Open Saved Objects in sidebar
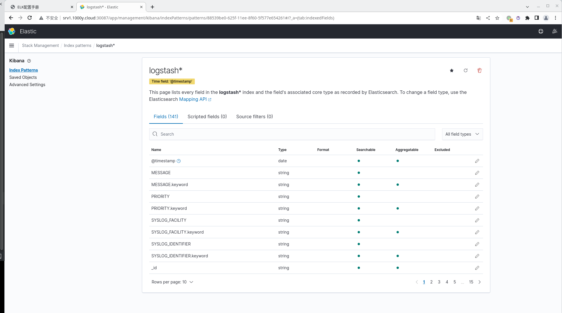This screenshot has width=562, height=313. click(x=23, y=77)
